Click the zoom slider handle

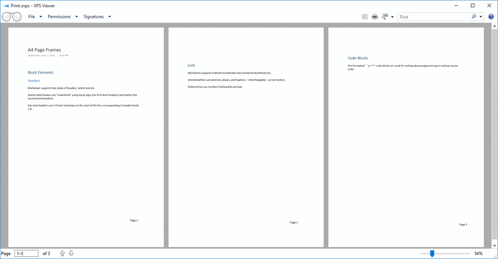click(x=432, y=253)
